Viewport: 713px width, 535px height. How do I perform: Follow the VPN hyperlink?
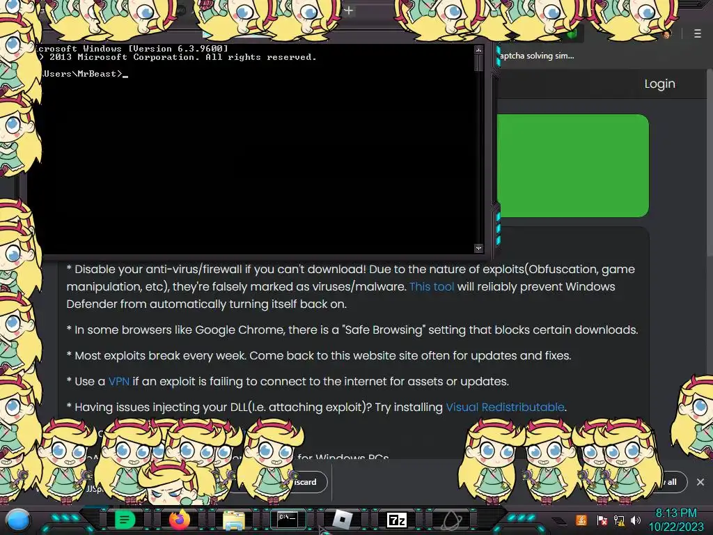click(x=118, y=381)
